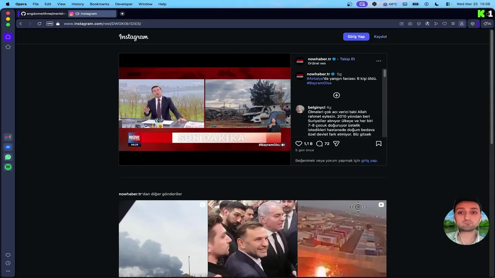Switch to the engdomwithme GitHub tab
Viewport: 495px width, 278px height.
point(43,14)
